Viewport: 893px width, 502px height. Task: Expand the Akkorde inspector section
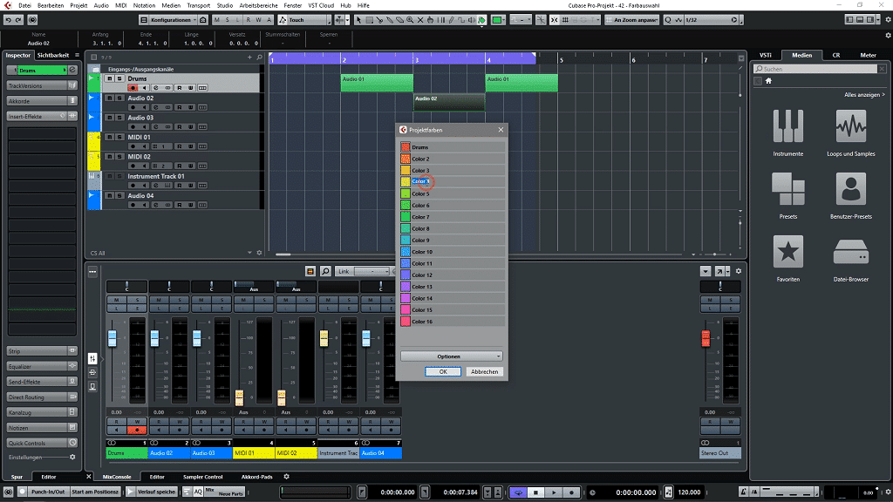42,101
